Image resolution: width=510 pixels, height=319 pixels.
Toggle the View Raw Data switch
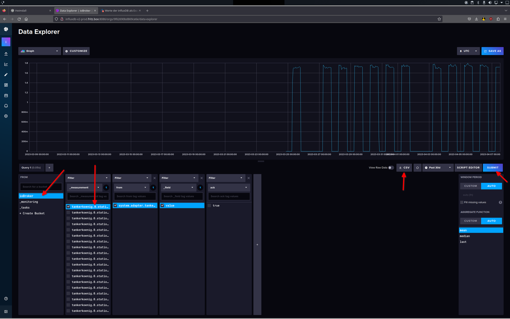pyautogui.click(x=391, y=168)
